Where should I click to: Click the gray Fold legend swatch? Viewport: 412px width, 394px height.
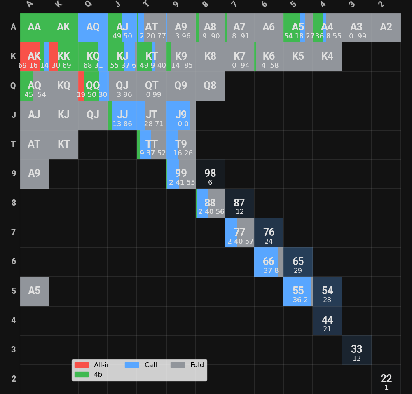pyautogui.click(x=178, y=365)
